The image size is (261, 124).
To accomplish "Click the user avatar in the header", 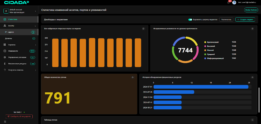I will point(234,2).
